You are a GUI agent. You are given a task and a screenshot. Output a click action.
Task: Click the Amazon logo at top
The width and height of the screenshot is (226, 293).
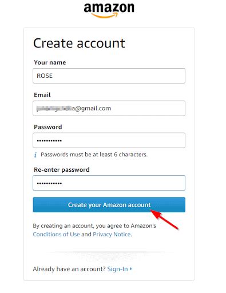(x=109, y=10)
